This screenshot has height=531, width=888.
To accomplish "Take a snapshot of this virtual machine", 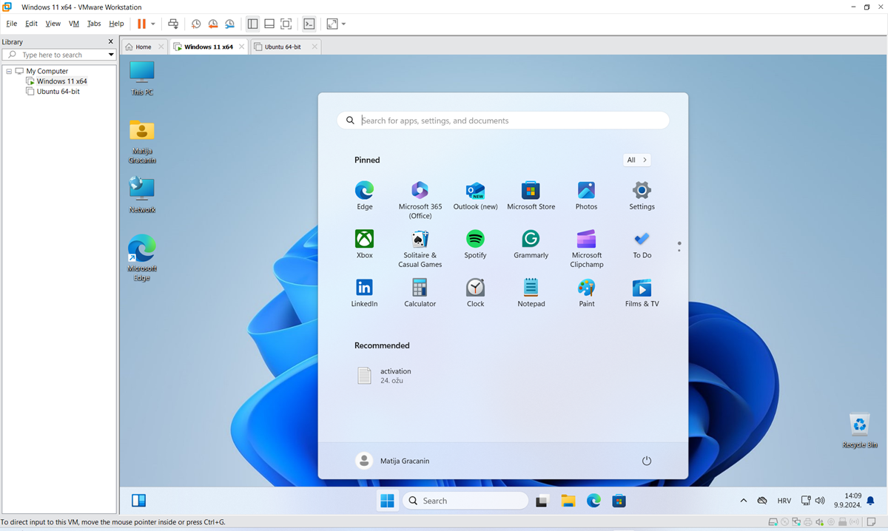I will (x=196, y=24).
